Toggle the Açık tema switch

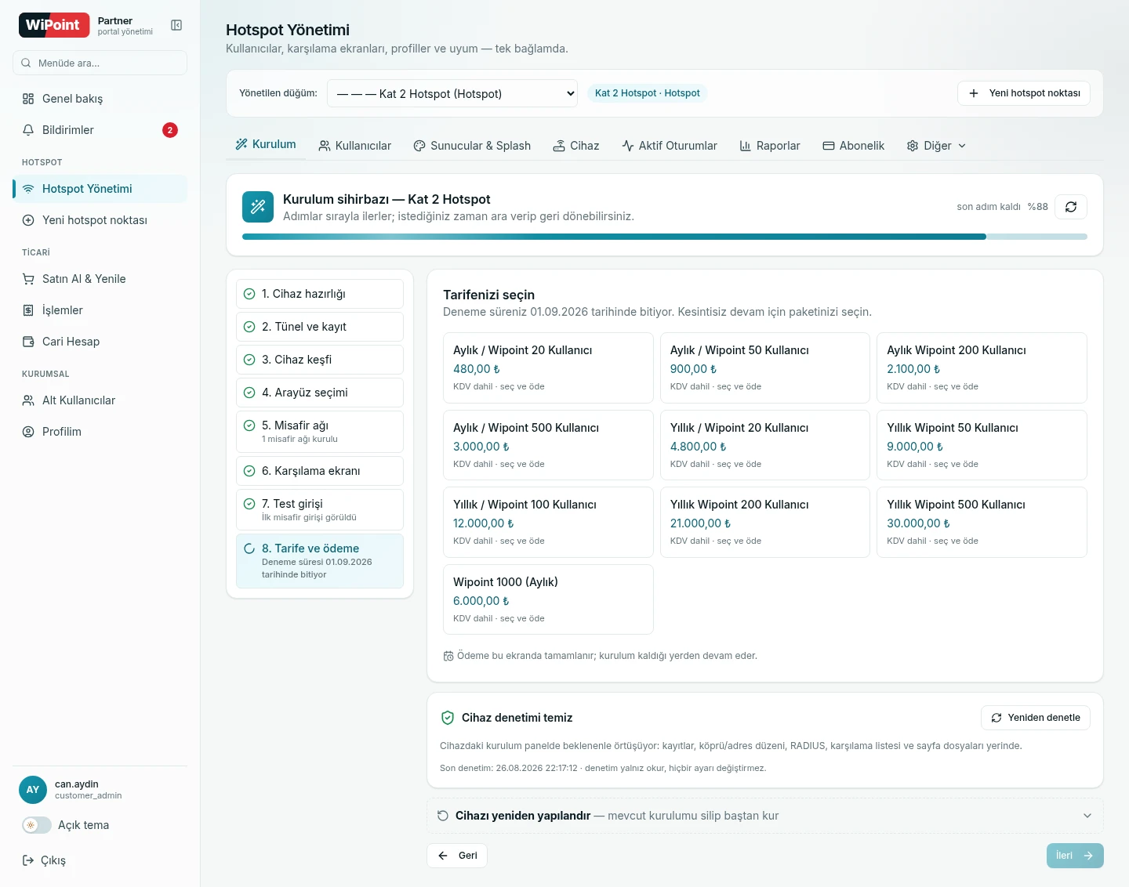click(x=37, y=825)
